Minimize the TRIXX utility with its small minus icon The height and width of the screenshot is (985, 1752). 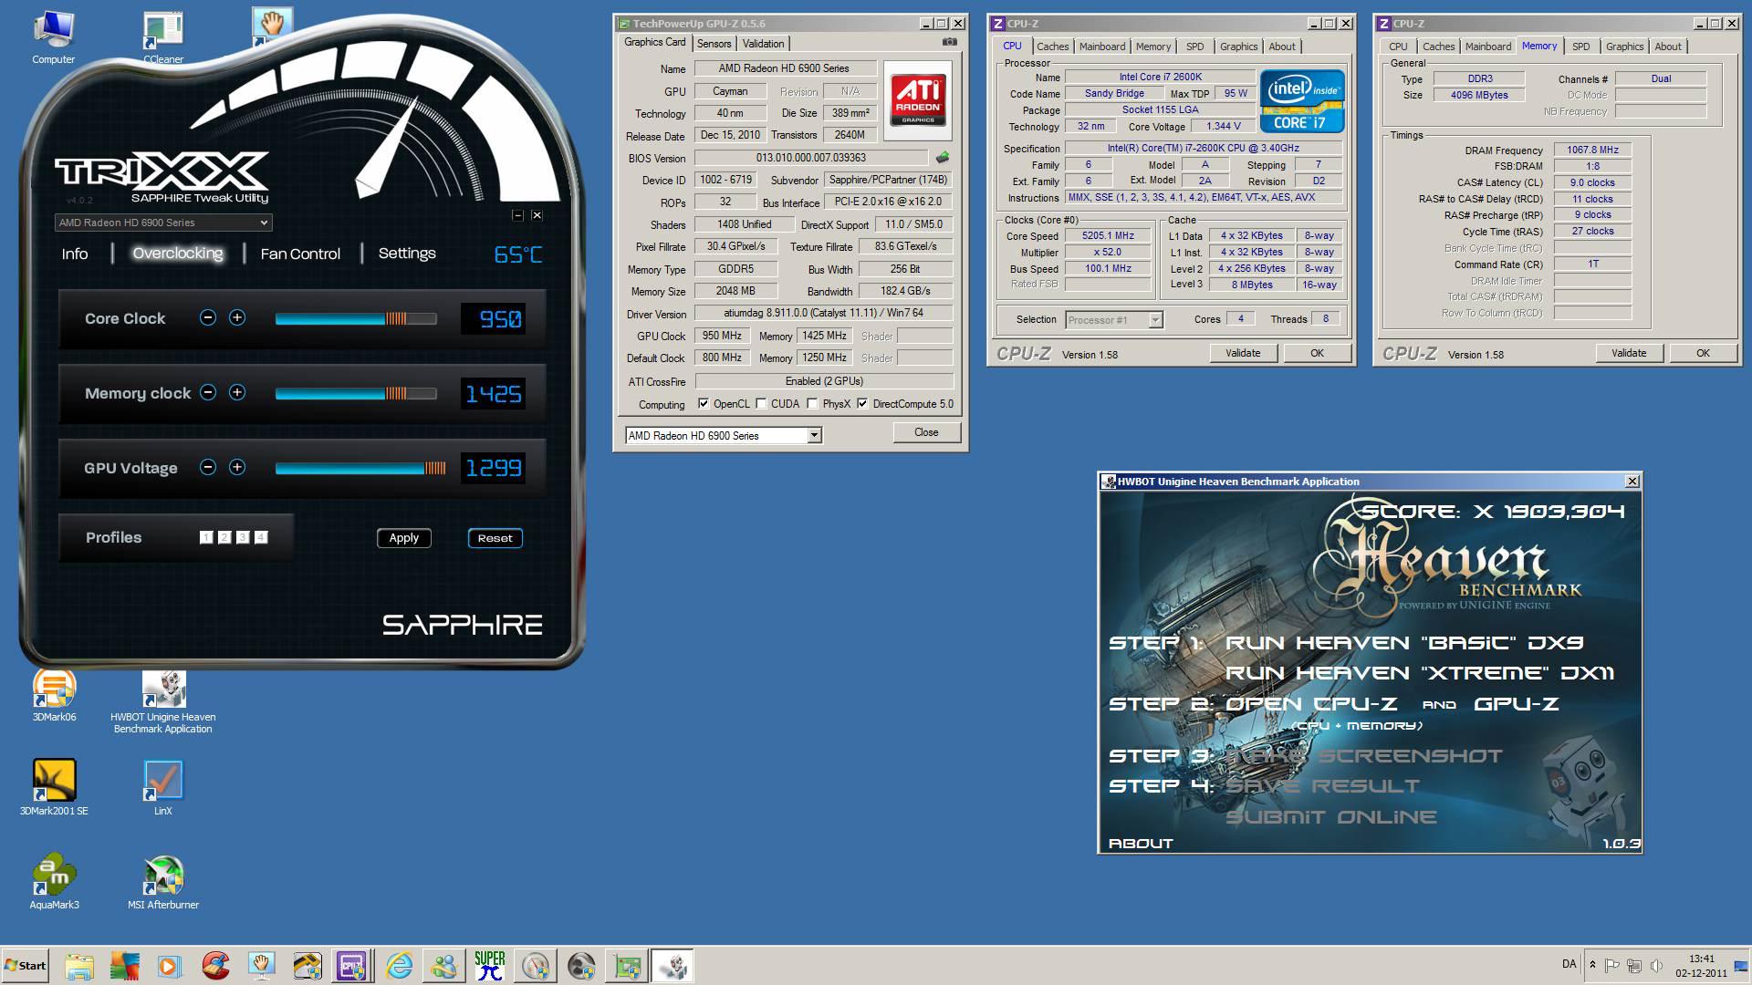tap(517, 215)
